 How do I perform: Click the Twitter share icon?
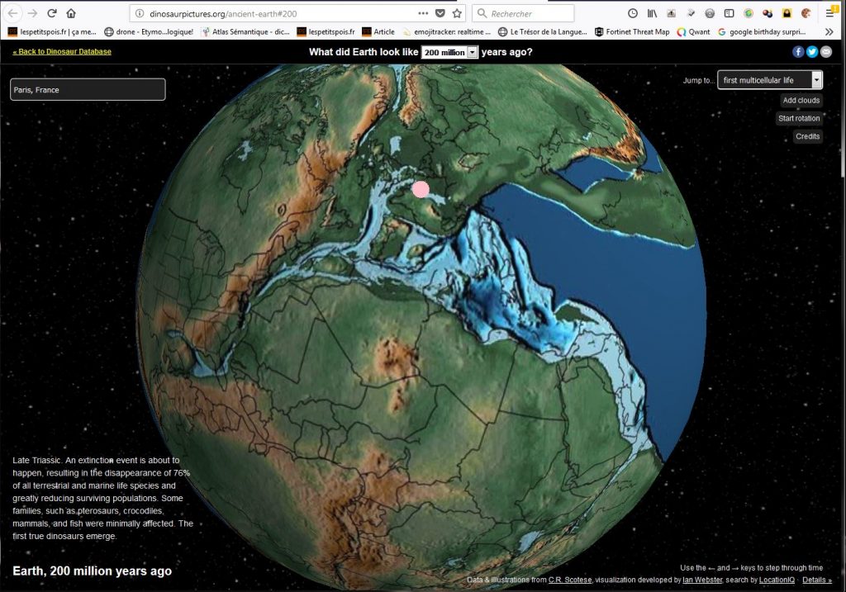tap(812, 51)
